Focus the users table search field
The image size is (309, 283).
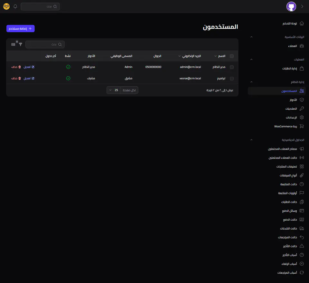45,44
